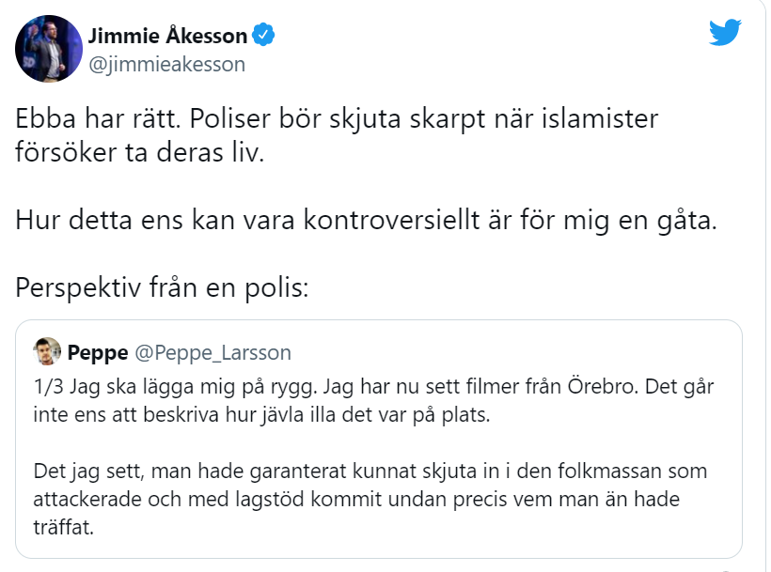
Task: Click the Twitter bird logo
Action: [725, 34]
